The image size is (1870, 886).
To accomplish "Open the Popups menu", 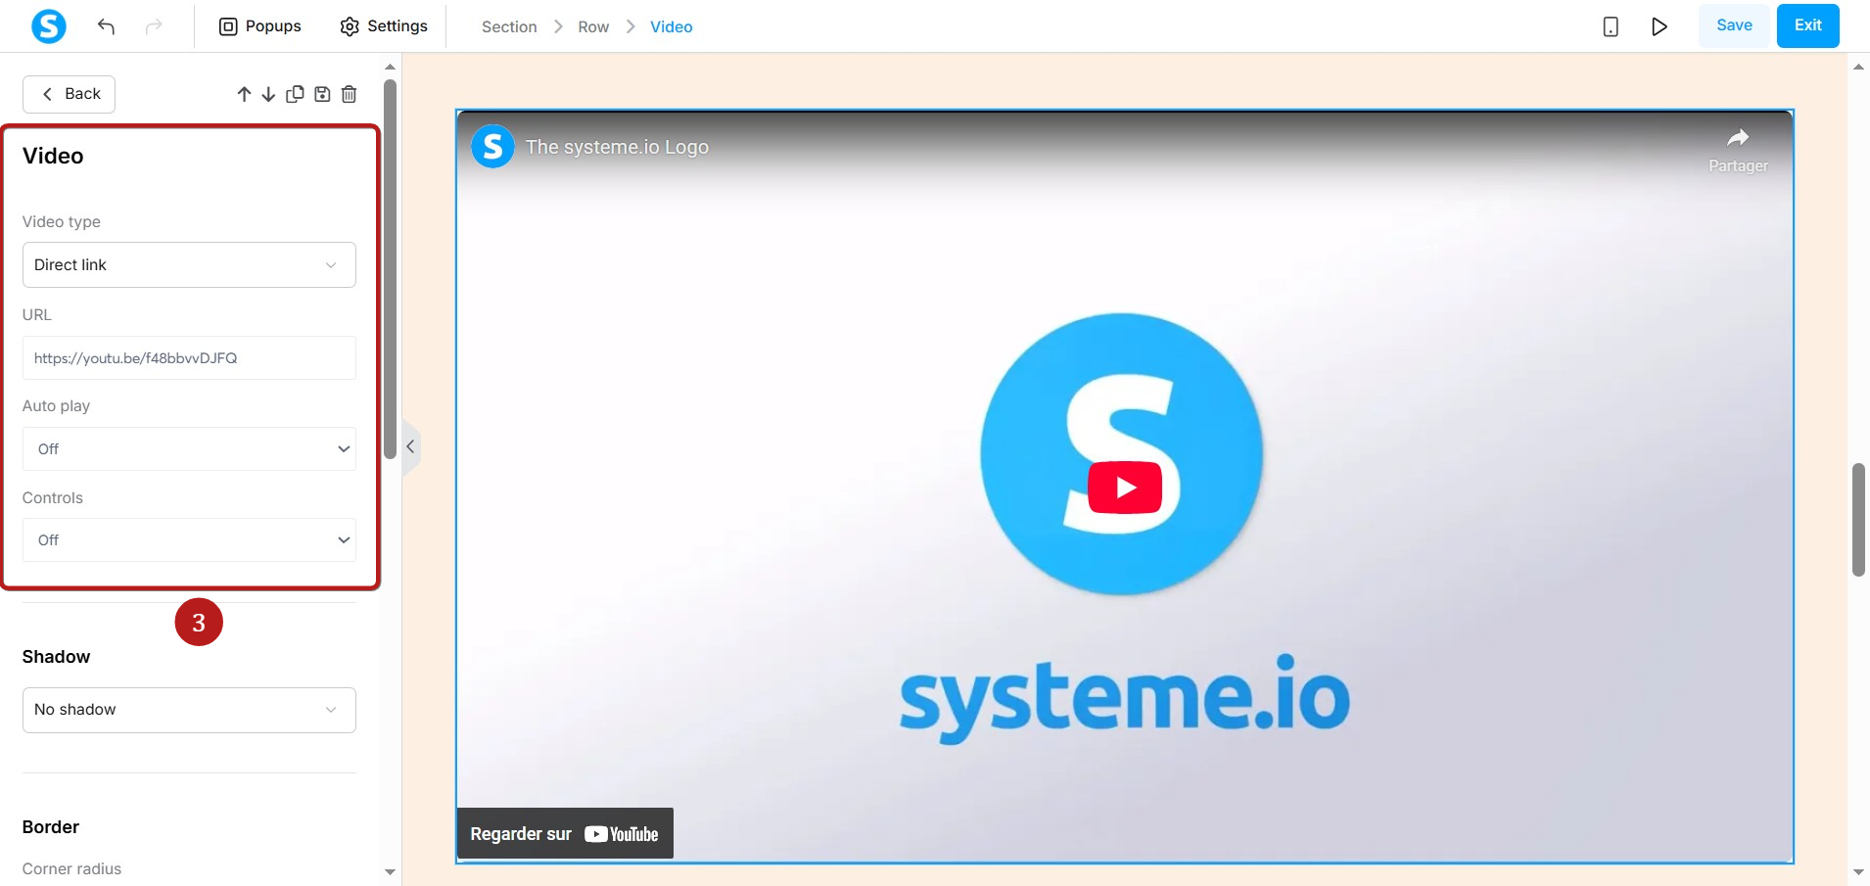I will pos(259,26).
